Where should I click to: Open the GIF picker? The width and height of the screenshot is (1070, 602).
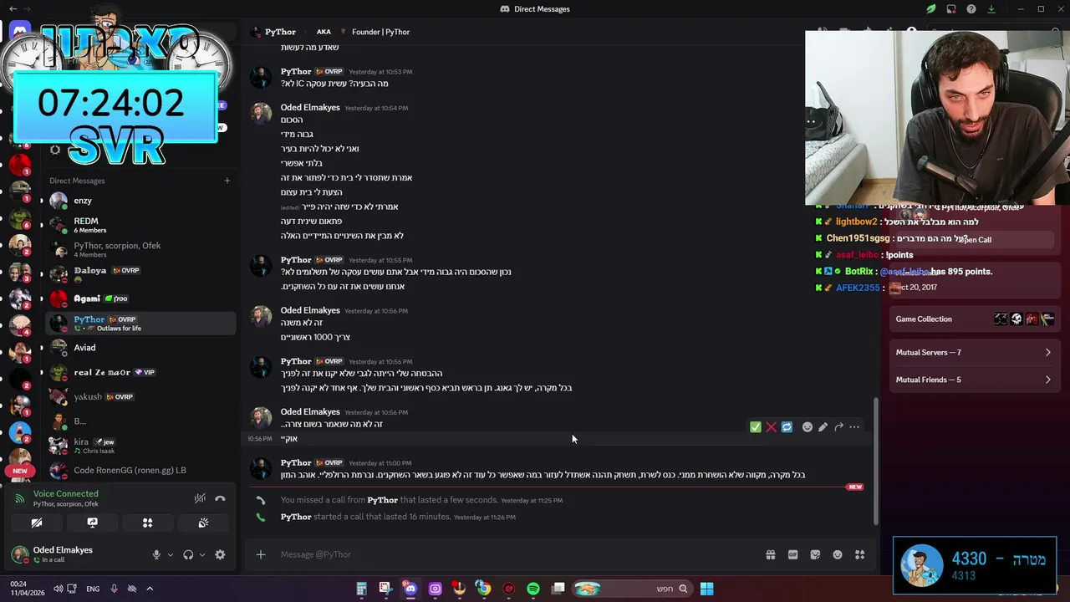pyautogui.click(x=792, y=554)
